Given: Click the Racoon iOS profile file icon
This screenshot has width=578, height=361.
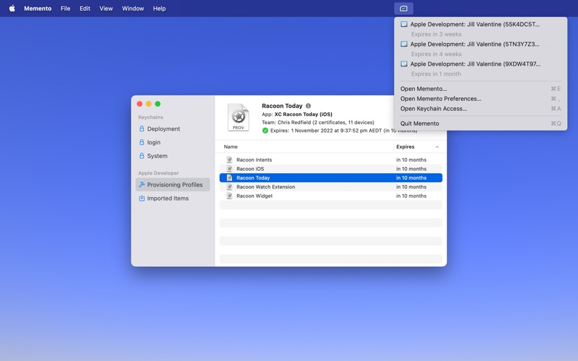Looking at the screenshot, I should (x=229, y=169).
